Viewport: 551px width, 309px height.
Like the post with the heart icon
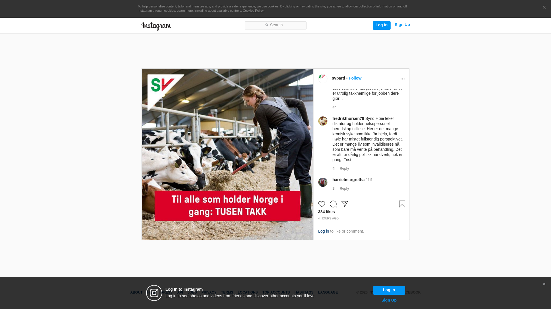tap(321, 204)
